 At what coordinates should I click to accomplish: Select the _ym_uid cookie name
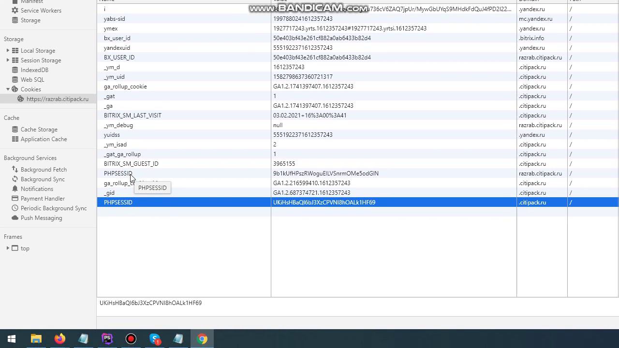(114, 76)
